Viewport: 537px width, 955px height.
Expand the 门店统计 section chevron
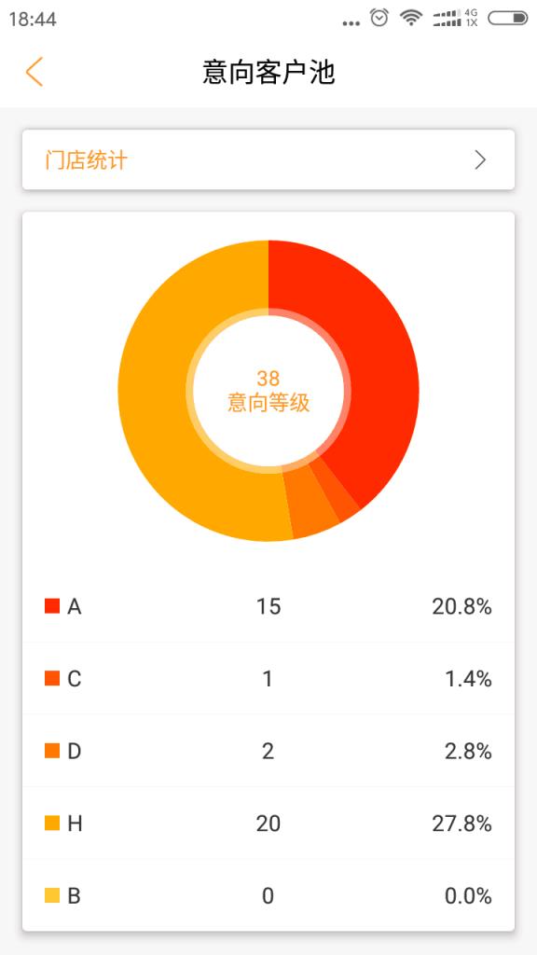click(x=481, y=159)
